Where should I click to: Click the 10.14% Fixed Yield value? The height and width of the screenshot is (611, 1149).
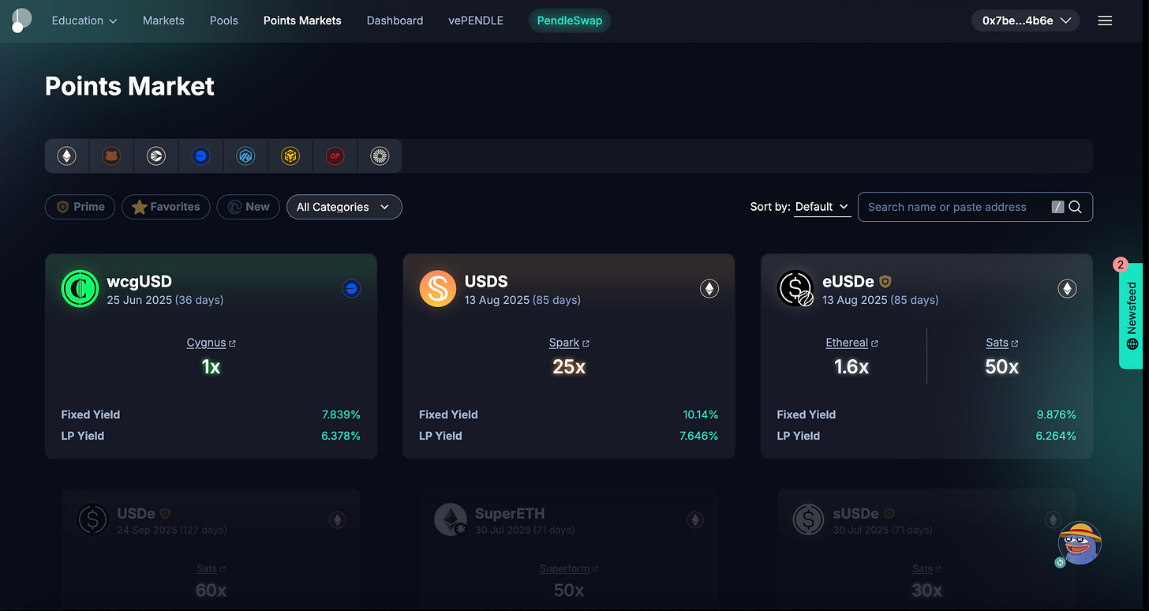[701, 414]
